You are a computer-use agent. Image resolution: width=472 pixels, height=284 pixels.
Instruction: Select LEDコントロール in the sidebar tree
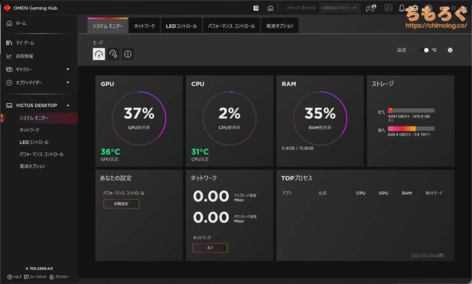point(34,142)
